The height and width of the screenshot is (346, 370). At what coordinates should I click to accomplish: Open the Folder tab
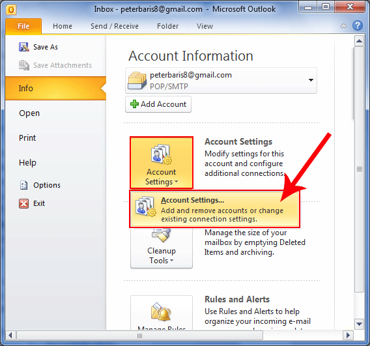[x=167, y=26]
